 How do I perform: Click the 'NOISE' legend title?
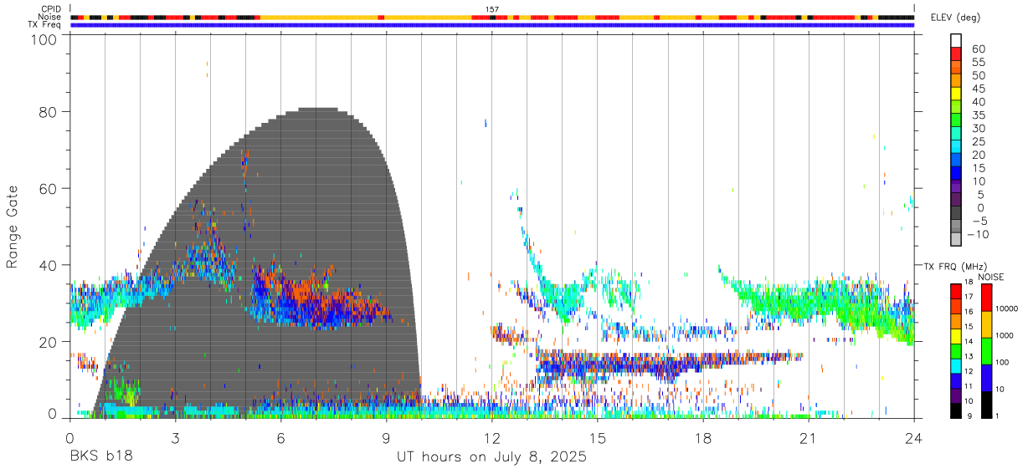(x=990, y=277)
